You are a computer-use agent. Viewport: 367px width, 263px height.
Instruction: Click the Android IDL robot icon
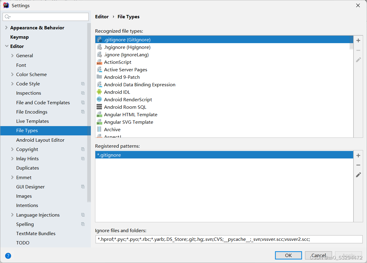click(99, 92)
